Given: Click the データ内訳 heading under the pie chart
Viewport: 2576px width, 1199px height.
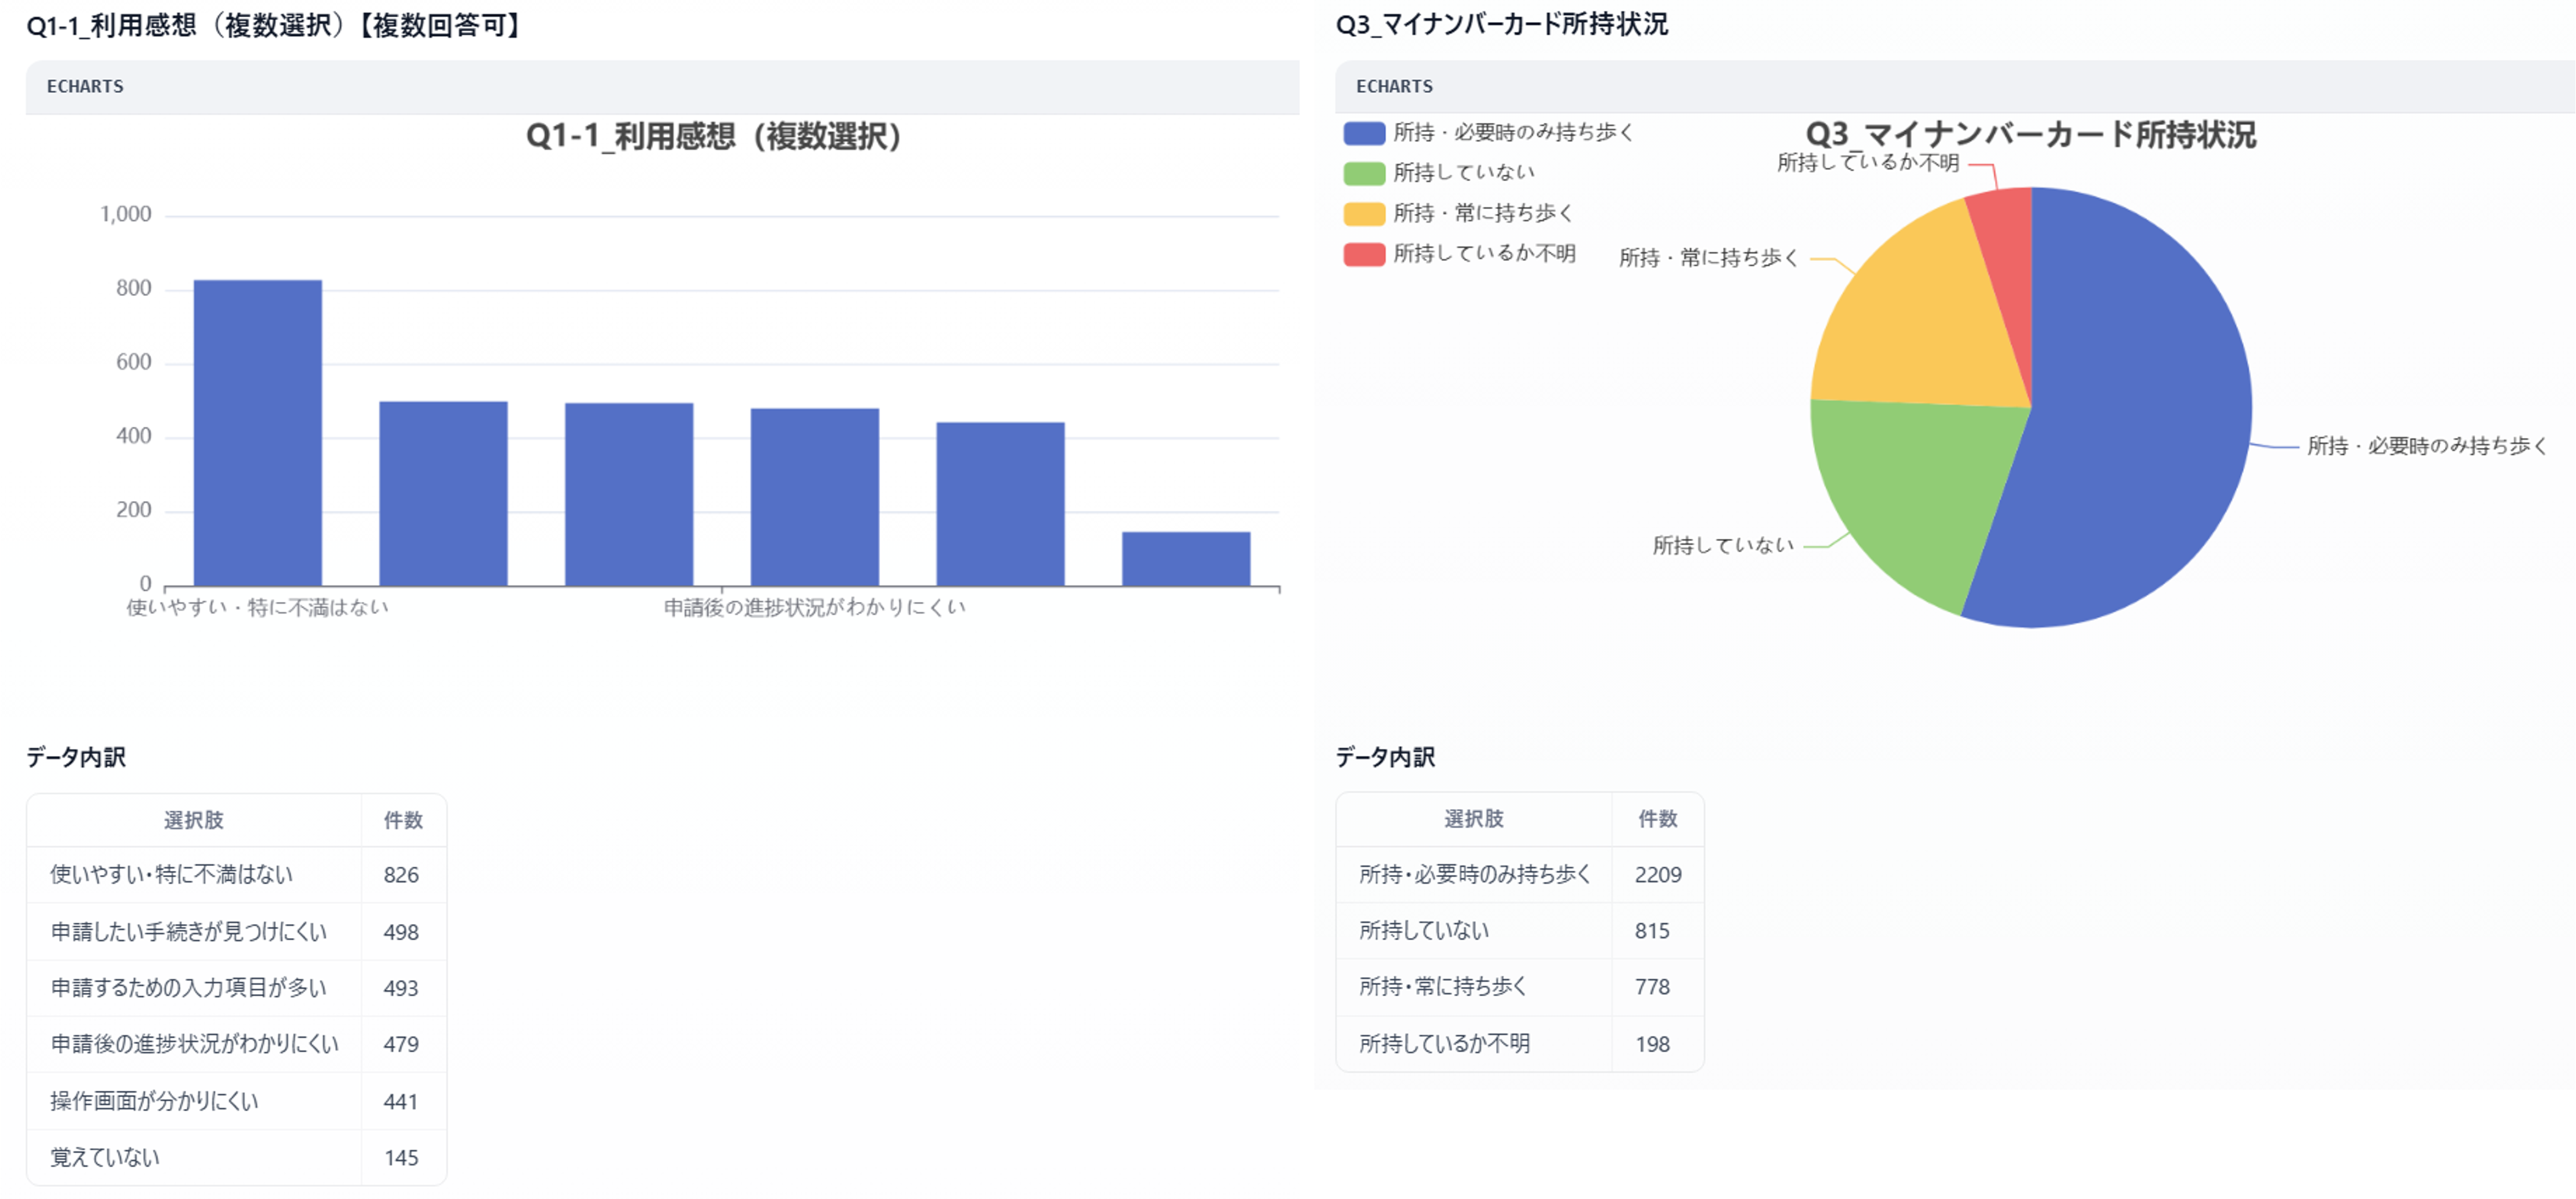Looking at the screenshot, I should point(1386,757).
